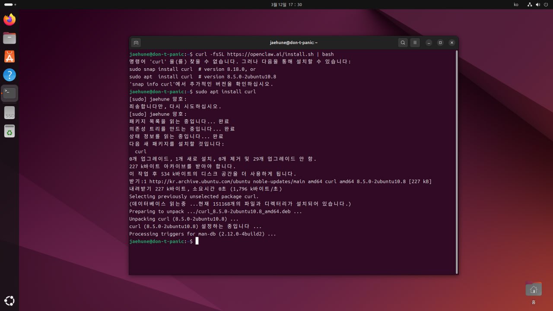The image size is (553, 311).
Task: Open the SSD drive icon in the dock
Action: click(10, 113)
